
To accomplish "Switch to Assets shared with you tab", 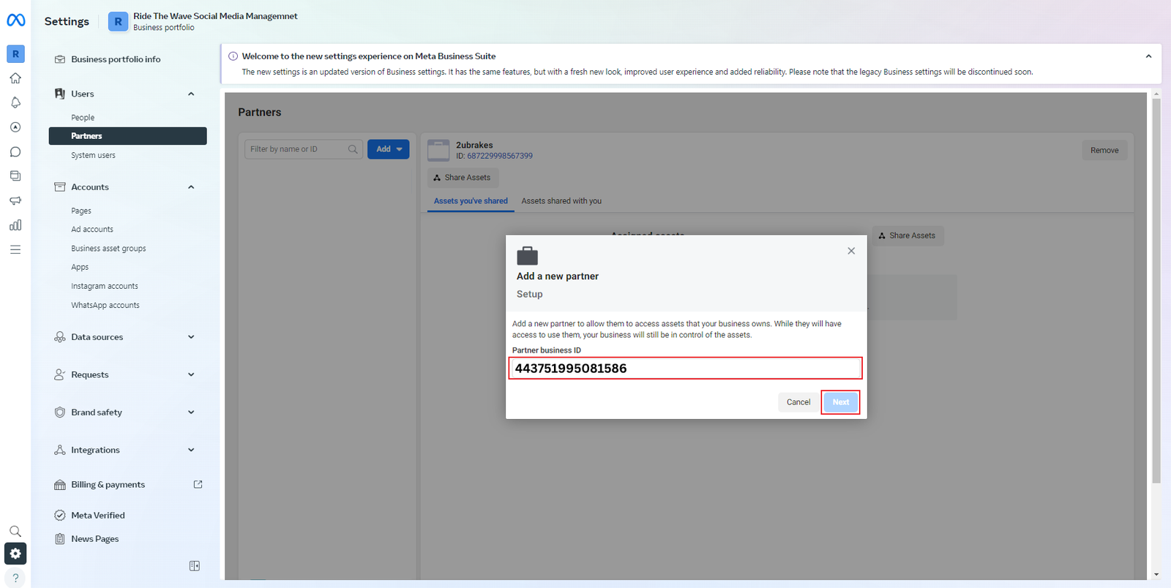I will [x=561, y=201].
